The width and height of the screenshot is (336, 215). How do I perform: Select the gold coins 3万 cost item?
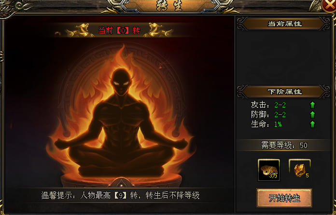coord(269,170)
